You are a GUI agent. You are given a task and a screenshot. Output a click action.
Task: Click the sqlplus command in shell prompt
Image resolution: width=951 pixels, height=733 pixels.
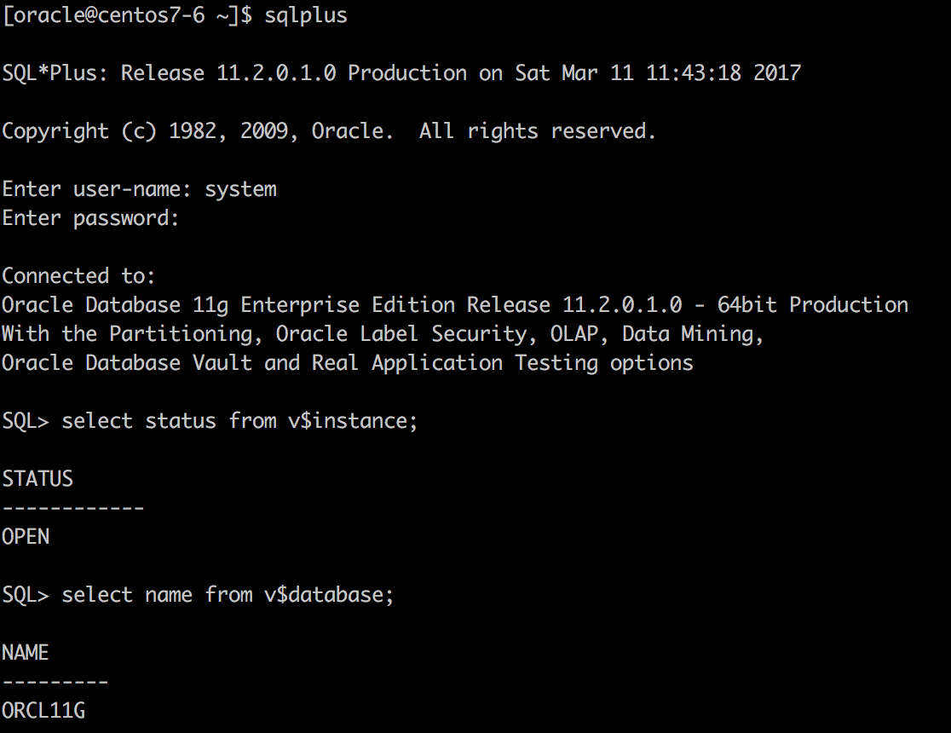click(306, 15)
